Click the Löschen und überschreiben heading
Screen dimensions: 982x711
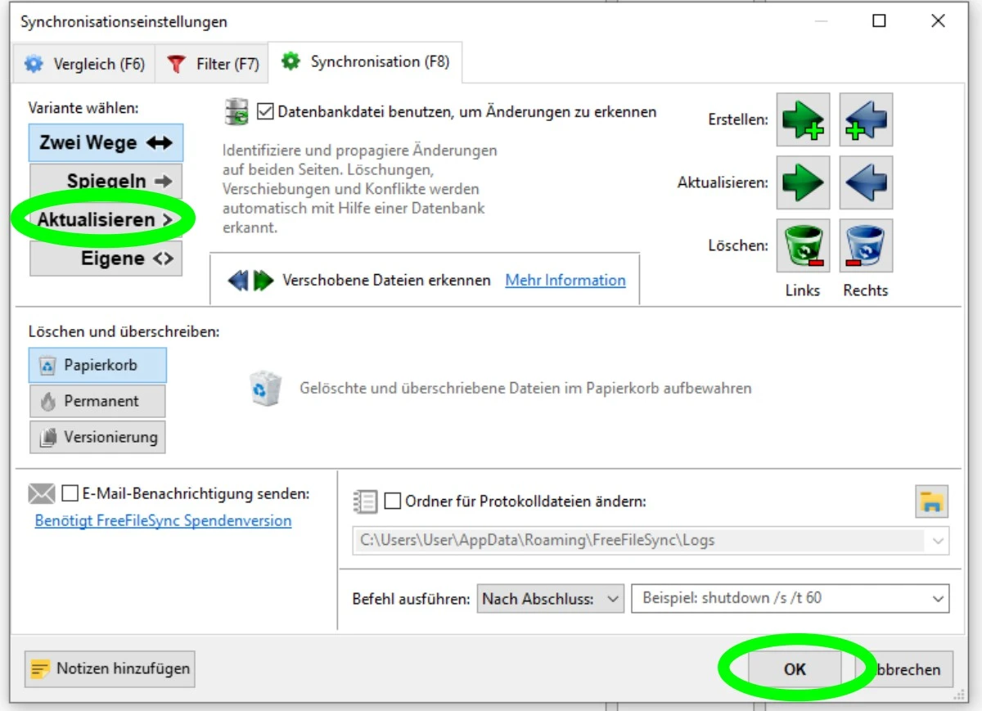click(x=124, y=332)
